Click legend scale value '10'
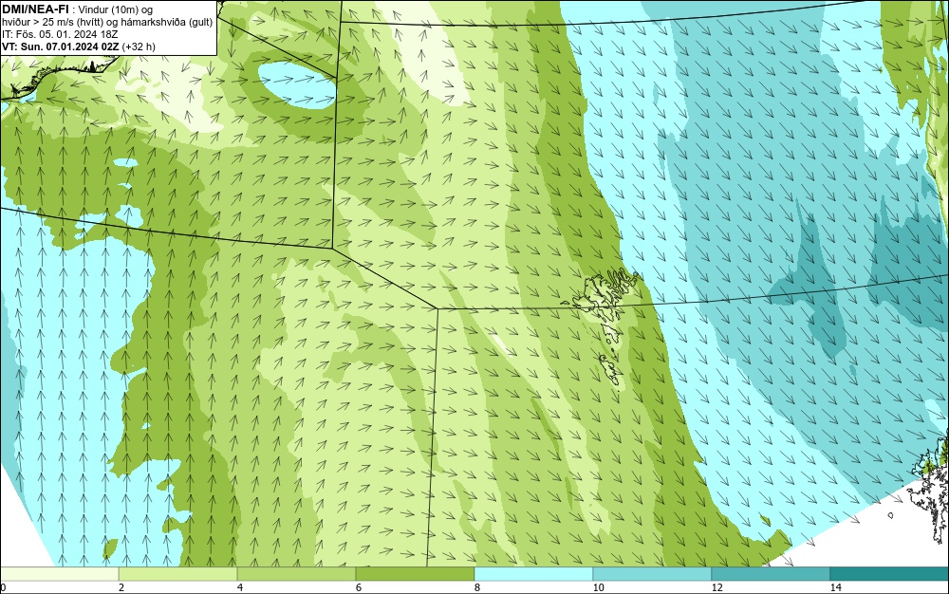This screenshot has height=594, width=949. [x=598, y=588]
